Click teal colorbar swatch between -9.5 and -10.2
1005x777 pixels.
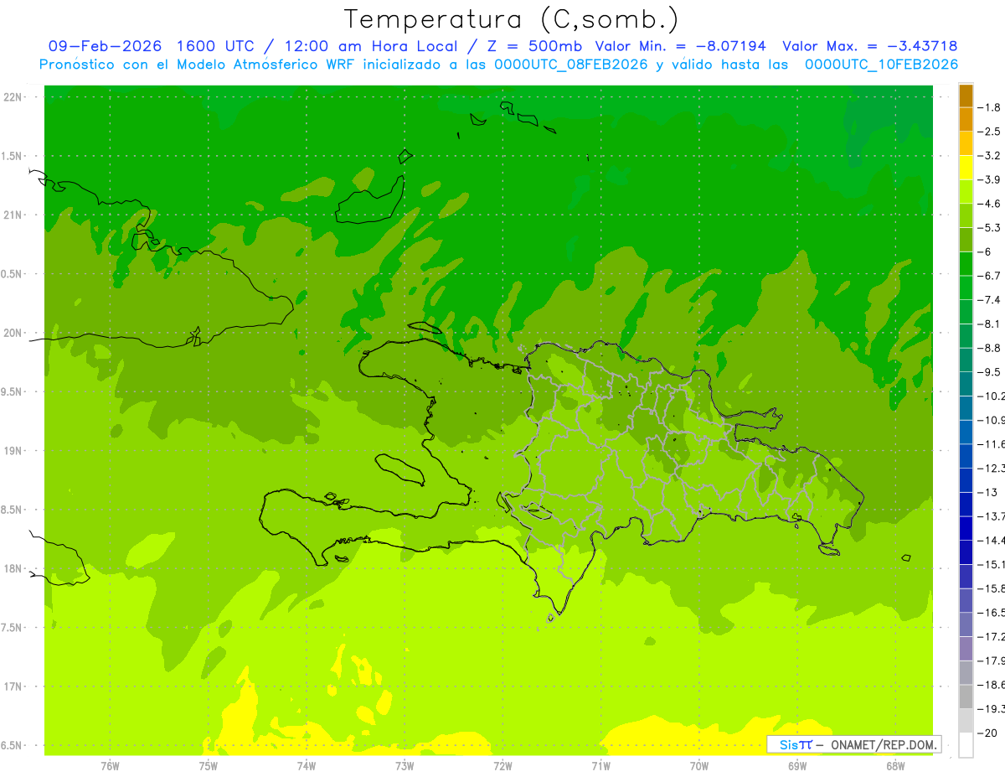(x=966, y=384)
